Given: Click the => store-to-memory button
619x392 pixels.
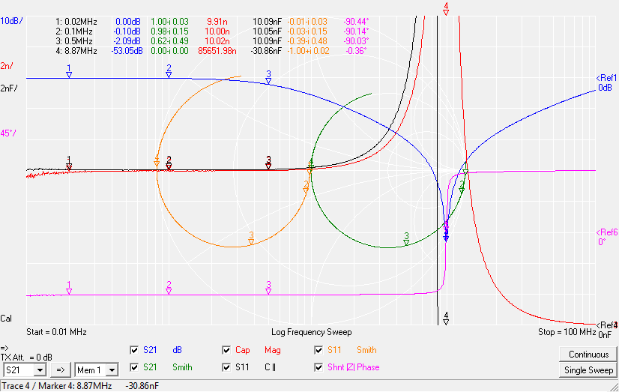Looking at the screenshot, I should click(x=61, y=370).
